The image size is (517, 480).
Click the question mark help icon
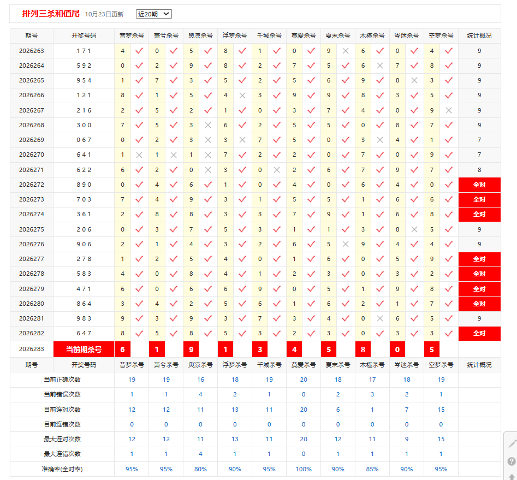tap(512, 461)
